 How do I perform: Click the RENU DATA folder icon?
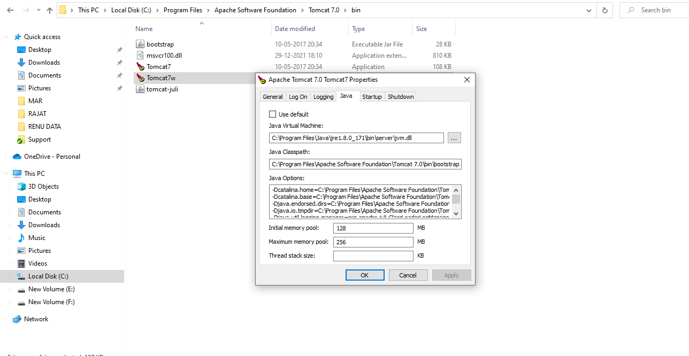tap(21, 127)
